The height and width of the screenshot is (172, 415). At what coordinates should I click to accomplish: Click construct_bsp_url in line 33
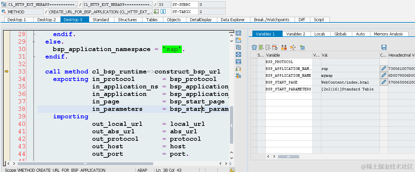click(188, 72)
